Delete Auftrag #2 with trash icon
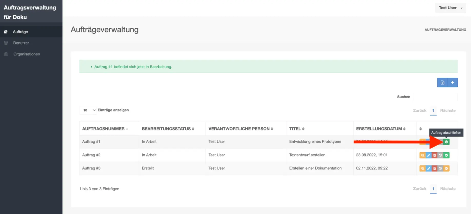This screenshot has height=214, width=471. [x=434, y=155]
